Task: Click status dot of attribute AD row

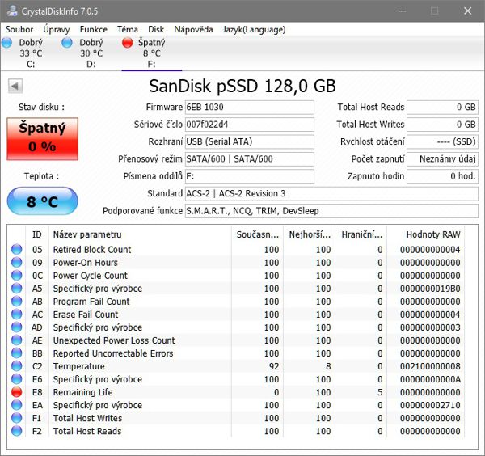Action: pos(17,327)
